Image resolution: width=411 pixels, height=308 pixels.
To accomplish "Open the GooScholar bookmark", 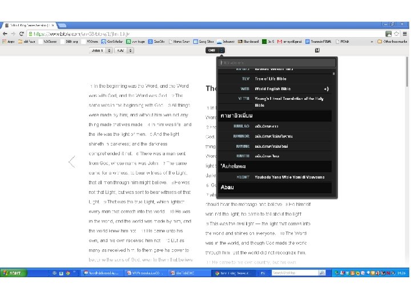I will click(112, 42).
